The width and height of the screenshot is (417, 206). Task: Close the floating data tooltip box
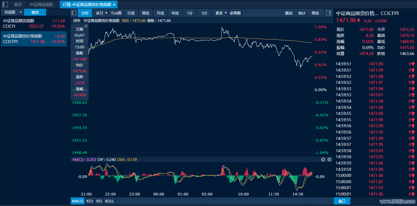[86, 26]
